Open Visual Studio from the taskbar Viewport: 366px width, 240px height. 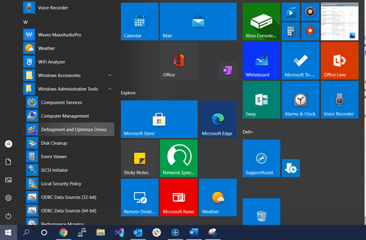click(x=119, y=233)
